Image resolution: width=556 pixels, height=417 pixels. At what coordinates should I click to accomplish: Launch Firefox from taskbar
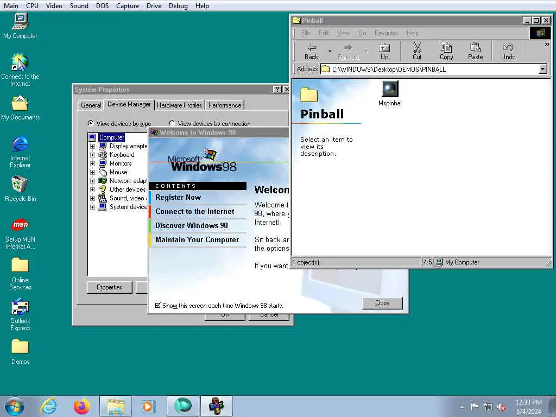coord(82,406)
